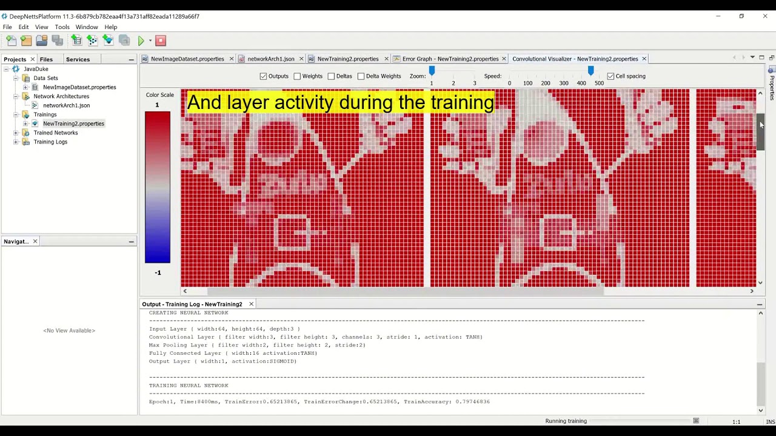Click the Trained Networks folder icon
This screenshot has height=436, width=776.
[26, 133]
